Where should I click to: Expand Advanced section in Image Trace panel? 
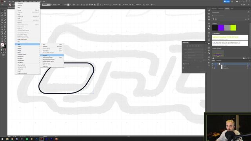(x=184, y=64)
